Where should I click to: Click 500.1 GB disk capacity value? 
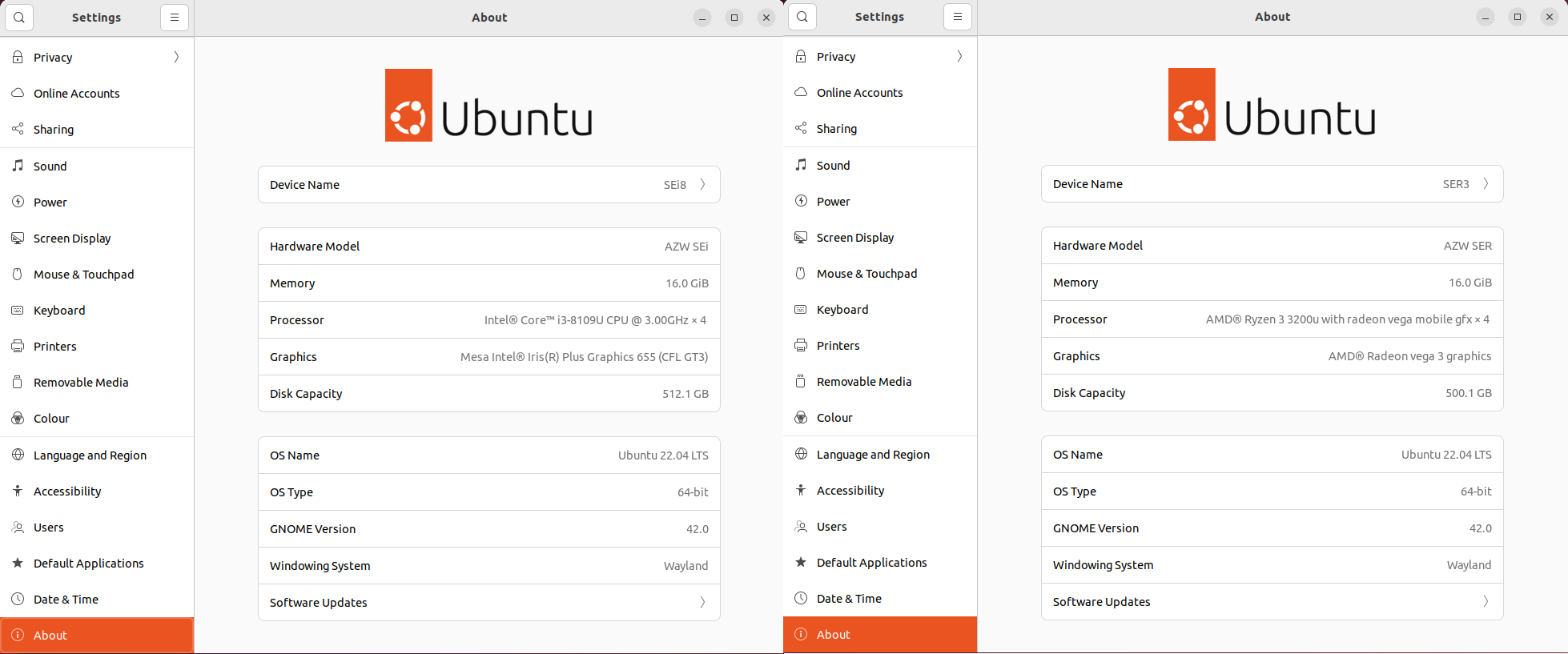(x=1469, y=393)
